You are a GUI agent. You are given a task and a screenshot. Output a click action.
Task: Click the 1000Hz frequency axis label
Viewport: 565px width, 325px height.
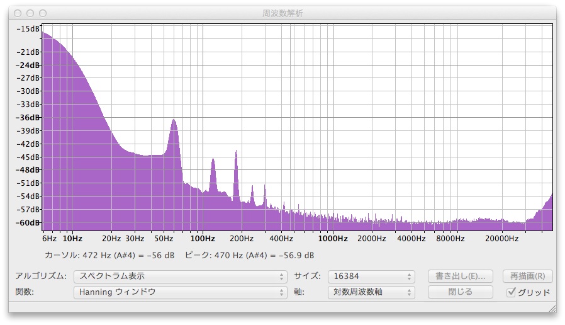click(333, 239)
